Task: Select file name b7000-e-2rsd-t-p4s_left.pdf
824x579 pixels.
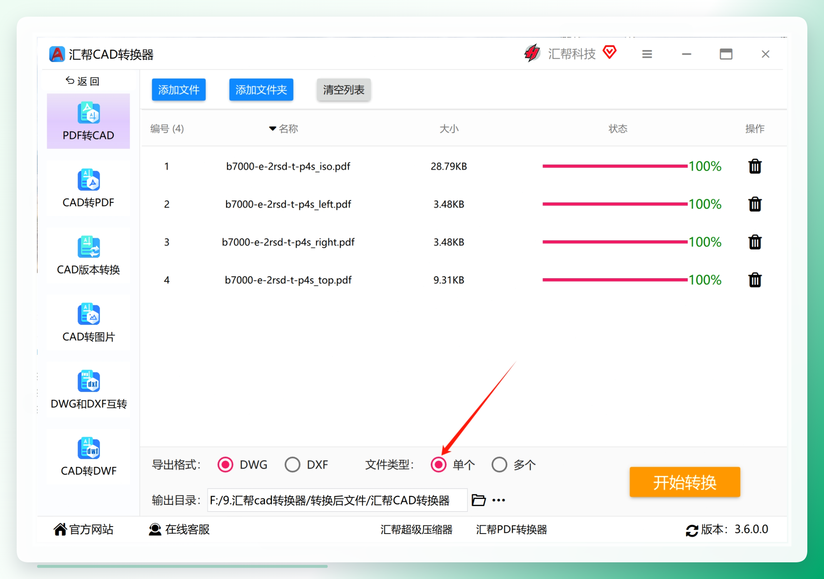Action: coord(288,204)
